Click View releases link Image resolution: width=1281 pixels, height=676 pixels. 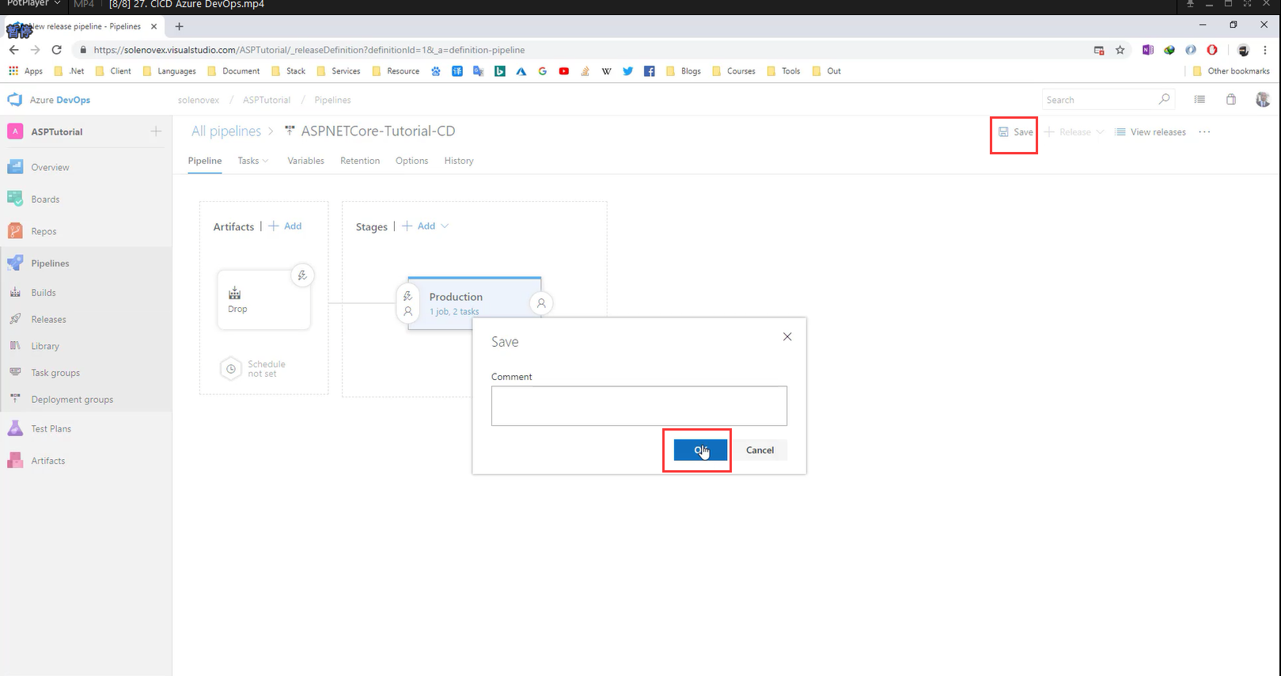(x=1150, y=132)
